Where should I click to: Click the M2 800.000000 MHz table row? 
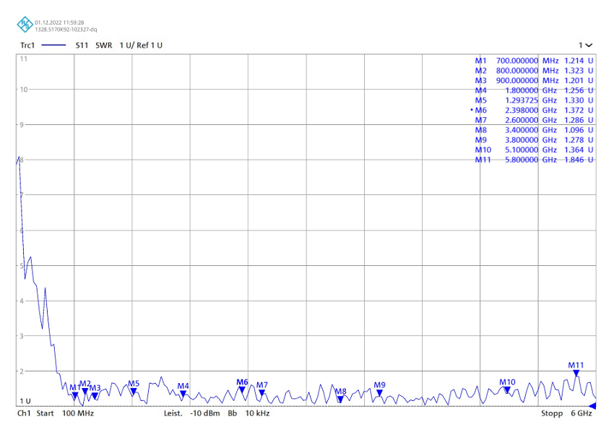click(534, 71)
